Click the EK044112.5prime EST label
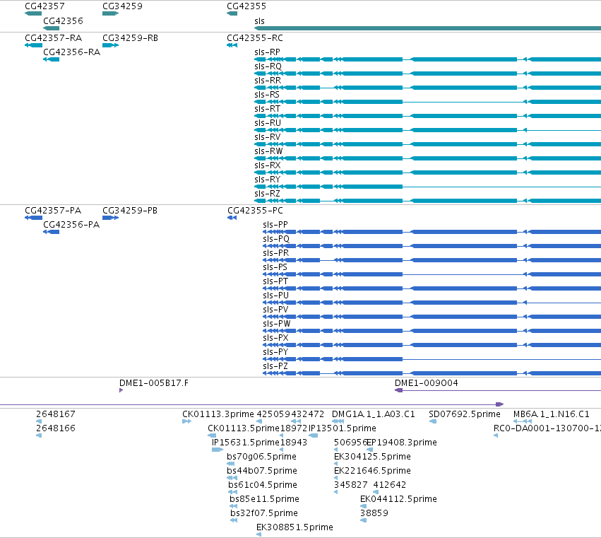The height and width of the screenshot is (538, 601). coord(398,500)
